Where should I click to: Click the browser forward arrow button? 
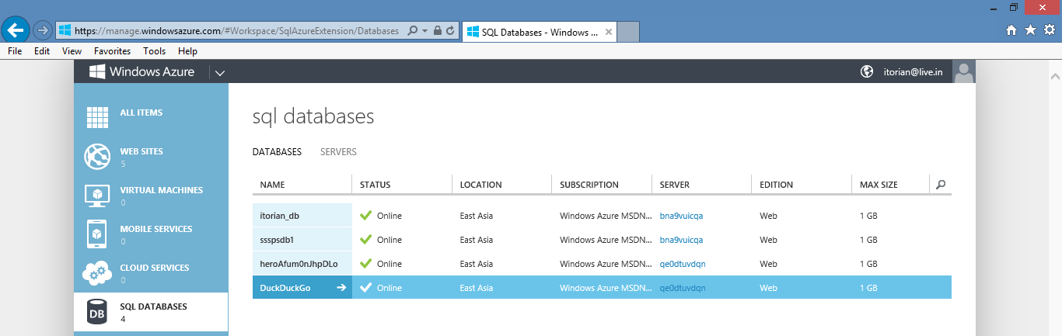click(x=43, y=31)
